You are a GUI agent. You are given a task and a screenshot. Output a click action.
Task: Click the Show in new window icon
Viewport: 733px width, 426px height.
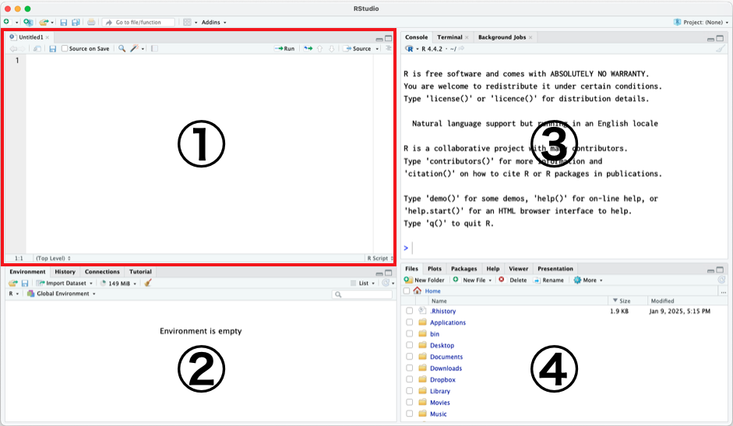click(x=37, y=48)
